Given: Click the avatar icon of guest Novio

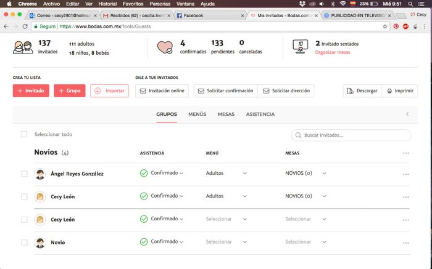Looking at the screenshot, I should pos(40,242).
